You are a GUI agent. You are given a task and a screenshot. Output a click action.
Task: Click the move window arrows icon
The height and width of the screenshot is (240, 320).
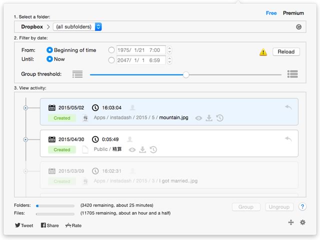coord(291,222)
